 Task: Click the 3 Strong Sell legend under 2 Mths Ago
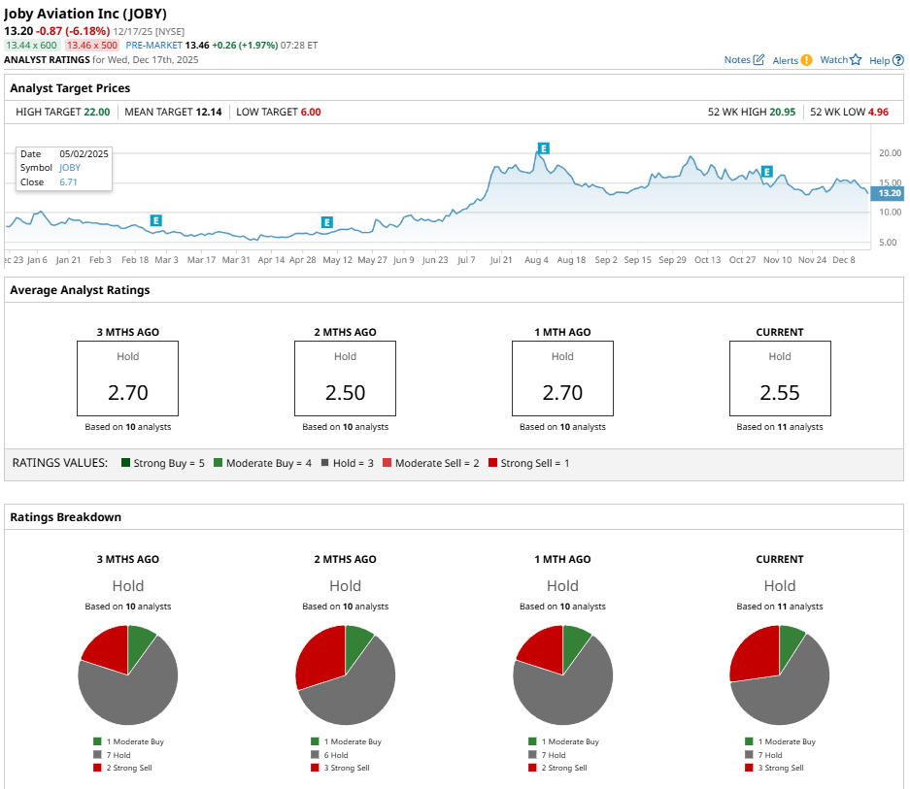pyautogui.click(x=340, y=768)
